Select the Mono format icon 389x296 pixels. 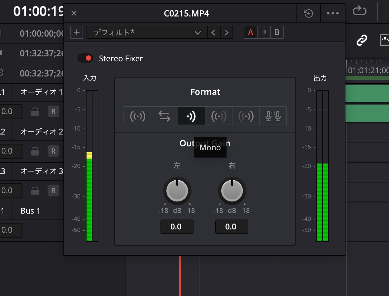point(192,116)
